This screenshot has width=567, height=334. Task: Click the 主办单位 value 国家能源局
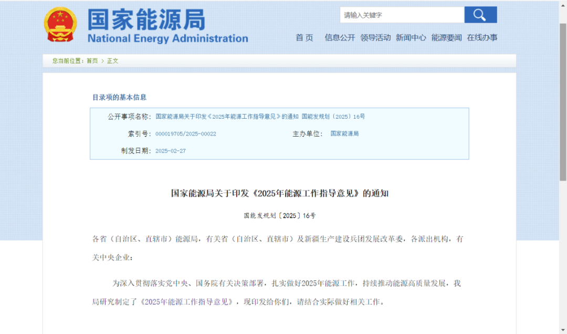point(344,134)
